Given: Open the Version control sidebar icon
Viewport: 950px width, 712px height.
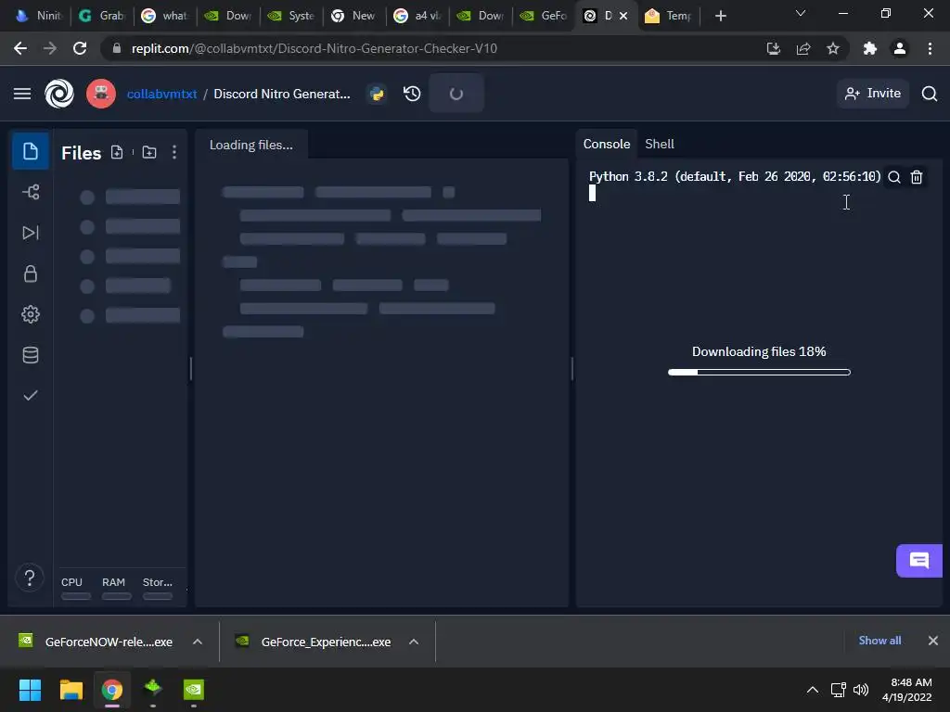Looking at the screenshot, I should click(x=31, y=193).
